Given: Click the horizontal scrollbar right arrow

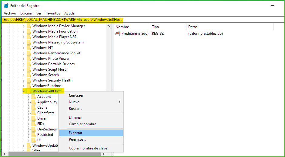Looking at the screenshot, I should click(104, 154).
